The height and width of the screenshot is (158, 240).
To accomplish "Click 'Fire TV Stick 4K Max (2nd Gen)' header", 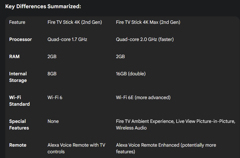I will 148,22.
